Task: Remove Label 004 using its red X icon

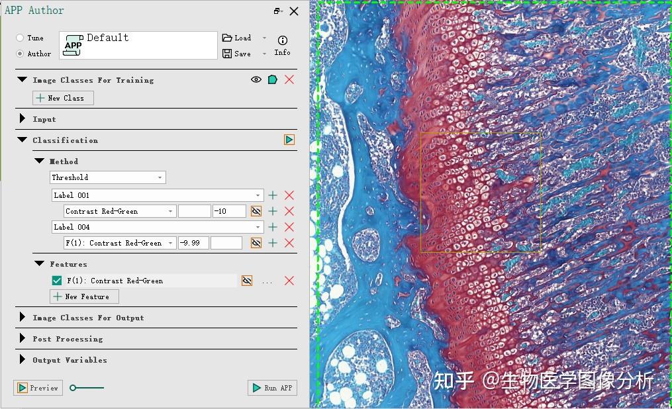Action: coord(288,226)
